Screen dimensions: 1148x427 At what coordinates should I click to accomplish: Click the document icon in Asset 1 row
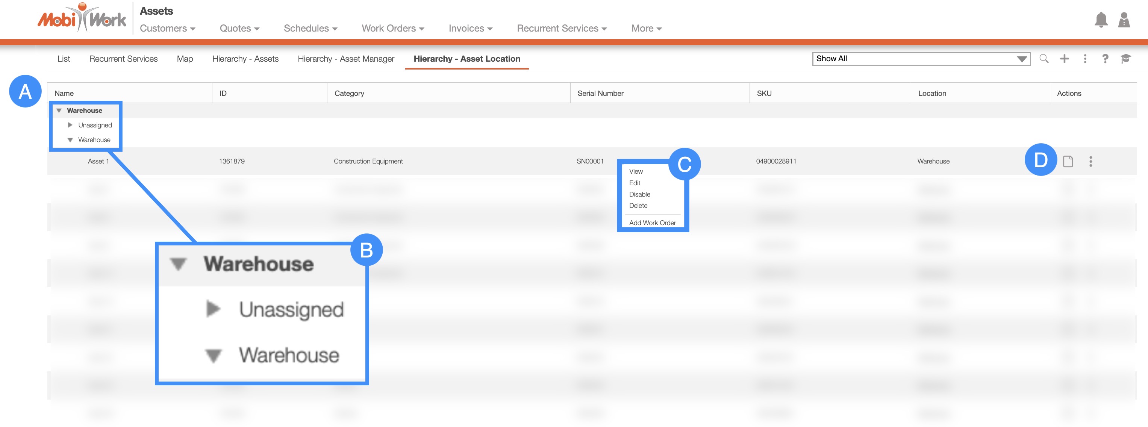click(x=1068, y=161)
